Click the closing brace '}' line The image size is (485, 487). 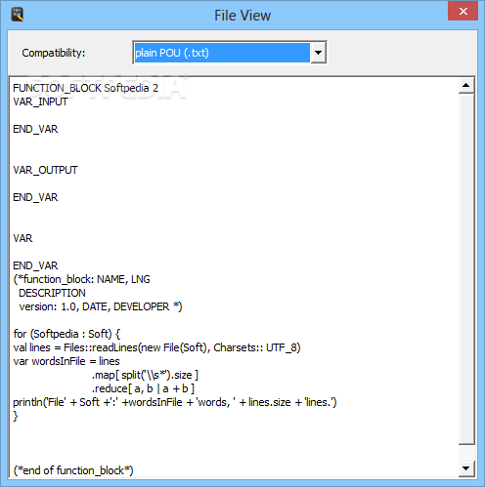[16, 416]
